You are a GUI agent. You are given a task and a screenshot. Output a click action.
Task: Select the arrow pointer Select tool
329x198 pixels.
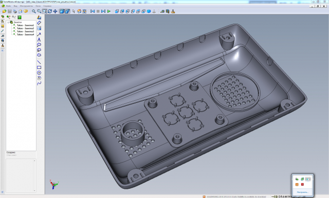74,11
